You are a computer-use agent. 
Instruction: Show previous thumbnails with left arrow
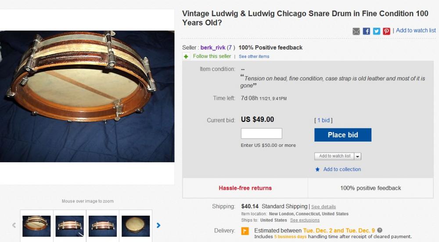click(x=14, y=225)
